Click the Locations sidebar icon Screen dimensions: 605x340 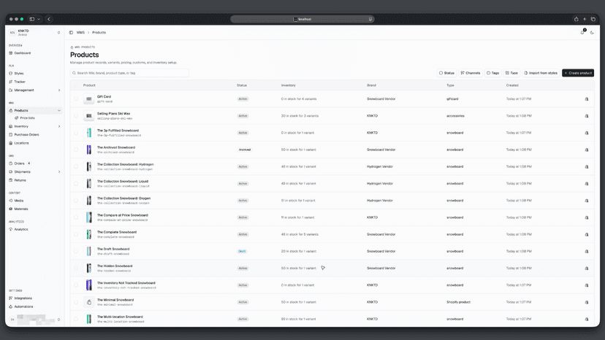11,143
